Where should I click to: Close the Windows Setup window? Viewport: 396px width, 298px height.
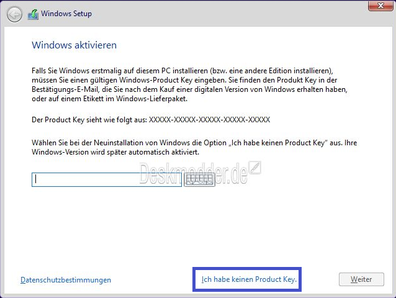pos(380,6)
